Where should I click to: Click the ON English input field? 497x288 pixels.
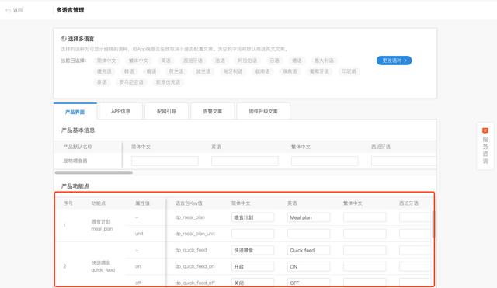coord(308,267)
